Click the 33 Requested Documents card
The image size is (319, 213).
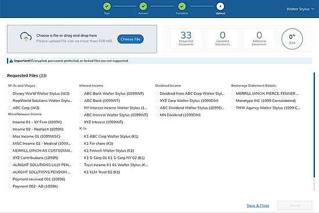(x=186, y=39)
